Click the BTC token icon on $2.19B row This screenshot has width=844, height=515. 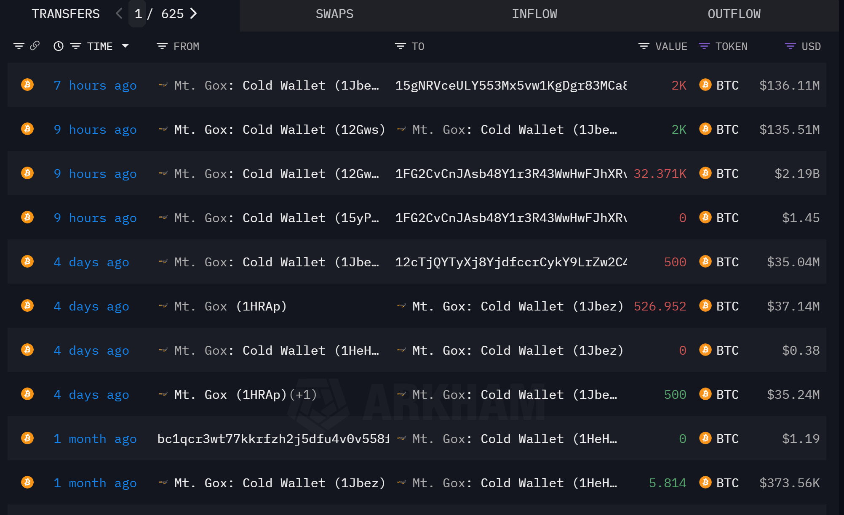[705, 173]
